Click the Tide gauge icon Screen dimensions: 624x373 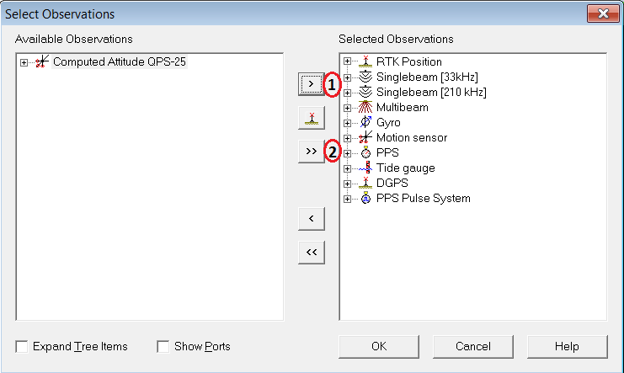click(365, 168)
